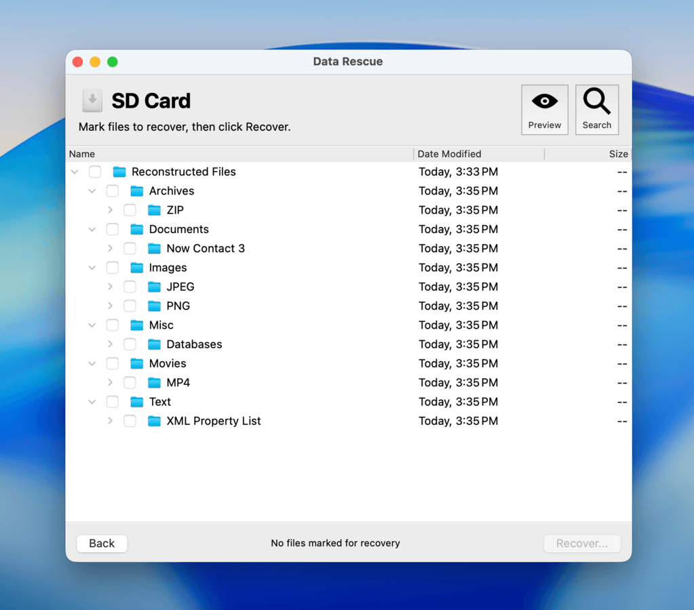Start a Search using the magnifier icon

(x=596, y=108)
